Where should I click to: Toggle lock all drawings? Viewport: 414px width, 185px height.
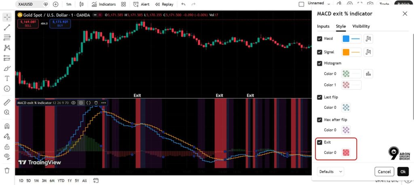pos(7,147)
